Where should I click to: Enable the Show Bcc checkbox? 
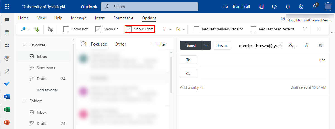coord(66,29)
